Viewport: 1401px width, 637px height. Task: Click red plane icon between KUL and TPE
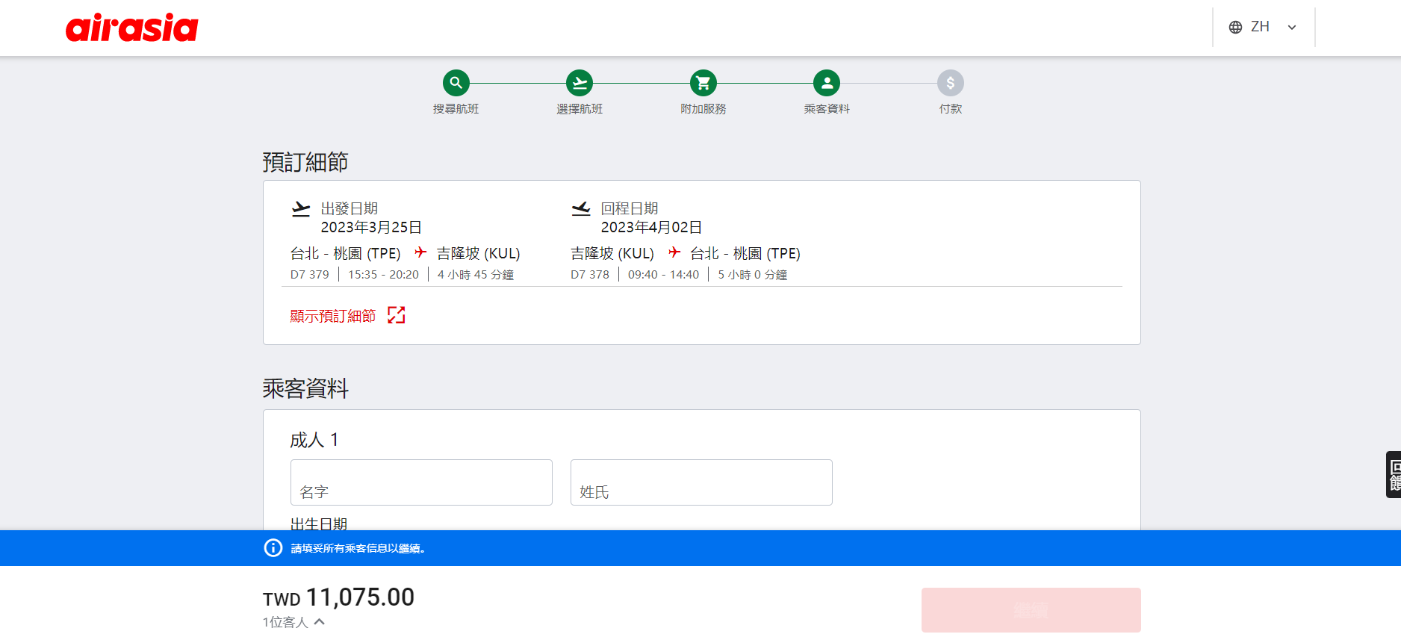tap(674, 252)
